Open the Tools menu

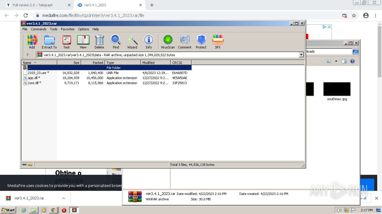(54, 29)
